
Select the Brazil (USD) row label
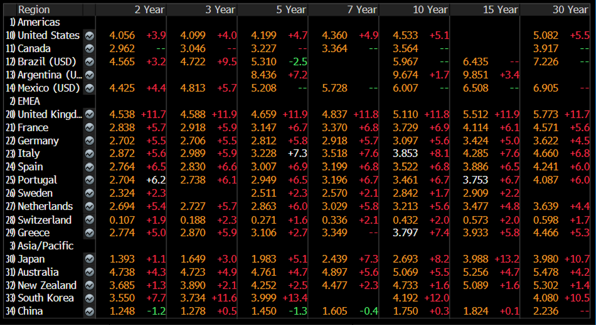(x=47, y=62)
